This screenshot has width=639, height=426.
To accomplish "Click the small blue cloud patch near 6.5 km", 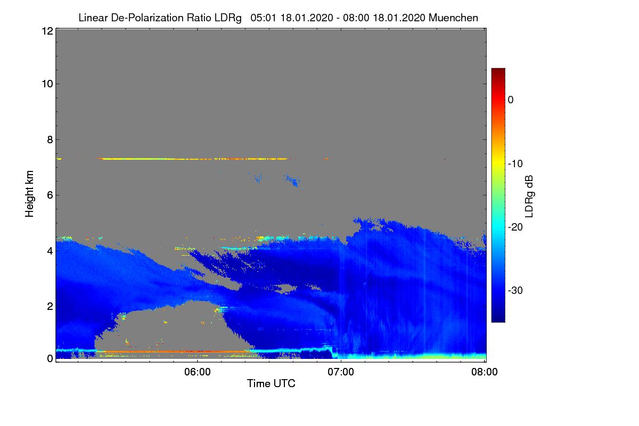I will pyautogui.click(x=293, y=181).
